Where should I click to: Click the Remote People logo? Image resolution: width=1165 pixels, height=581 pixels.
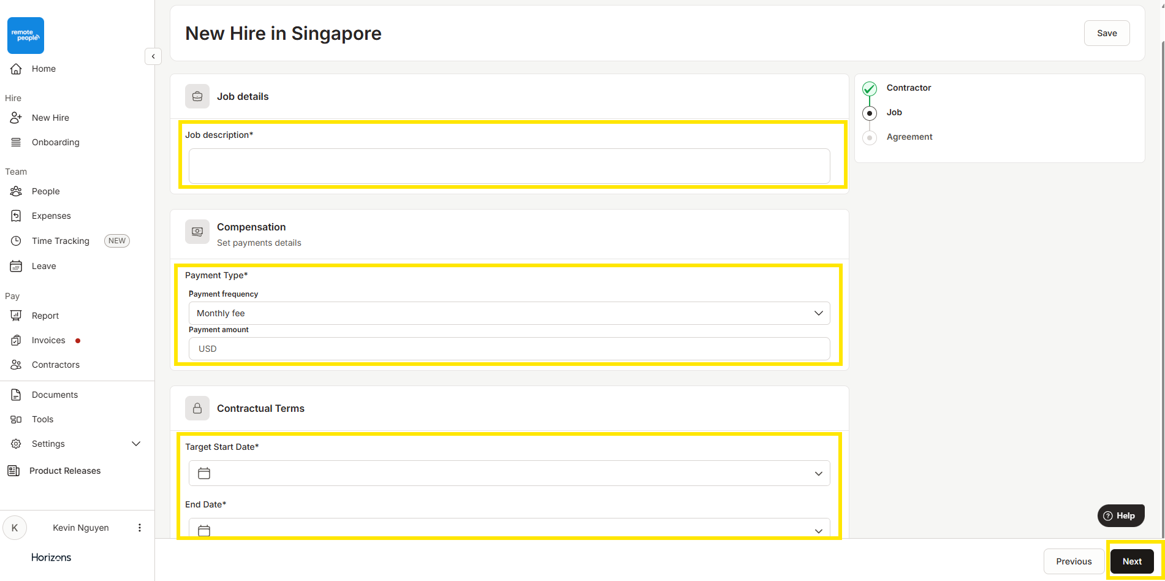click(x=26, y=36)
